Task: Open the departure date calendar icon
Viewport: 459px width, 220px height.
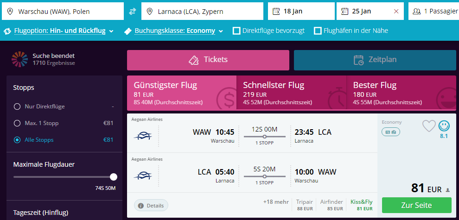Action: (276, 12)
